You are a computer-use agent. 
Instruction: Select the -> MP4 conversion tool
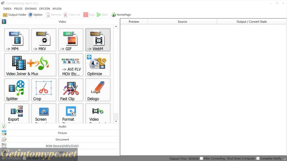click(16, 40)
